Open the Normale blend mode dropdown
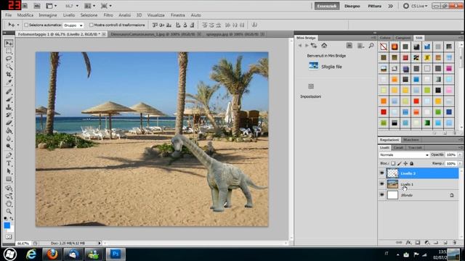This screenshot has height=261, width=465. point(404,154)
